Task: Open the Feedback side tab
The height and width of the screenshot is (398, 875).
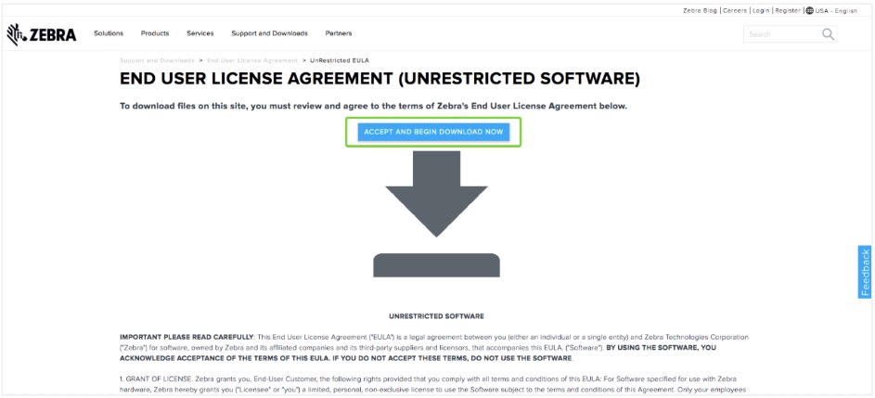Action: coord(865,272)
